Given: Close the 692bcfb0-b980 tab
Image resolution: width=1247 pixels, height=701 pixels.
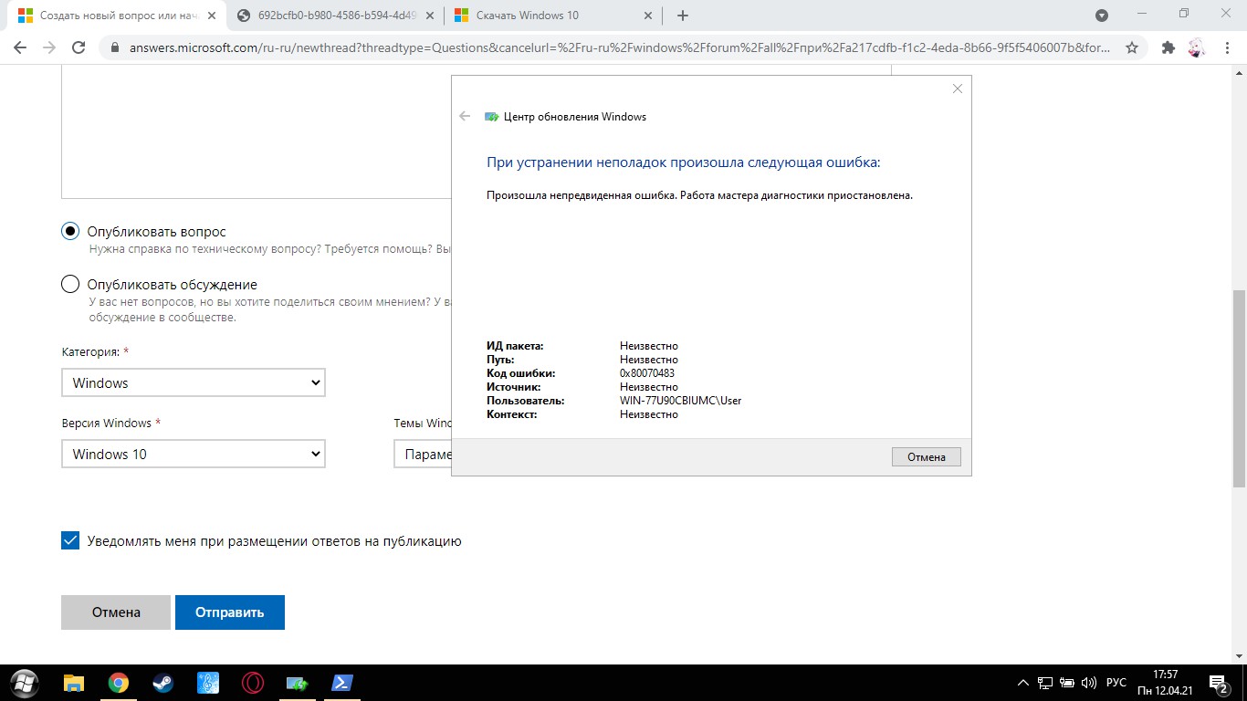Looking at the screenshot, I should point(429,15).
